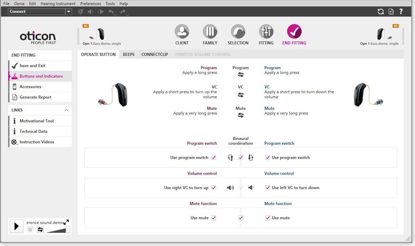Open the Hearing Instrument menu
415x246 pixels.
[x=58, y=4]
